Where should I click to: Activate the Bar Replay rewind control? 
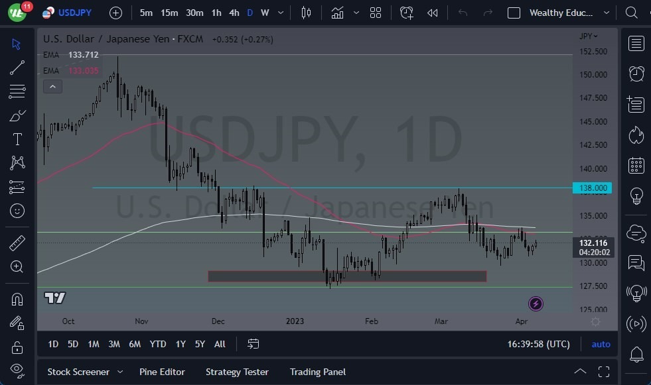434,12
